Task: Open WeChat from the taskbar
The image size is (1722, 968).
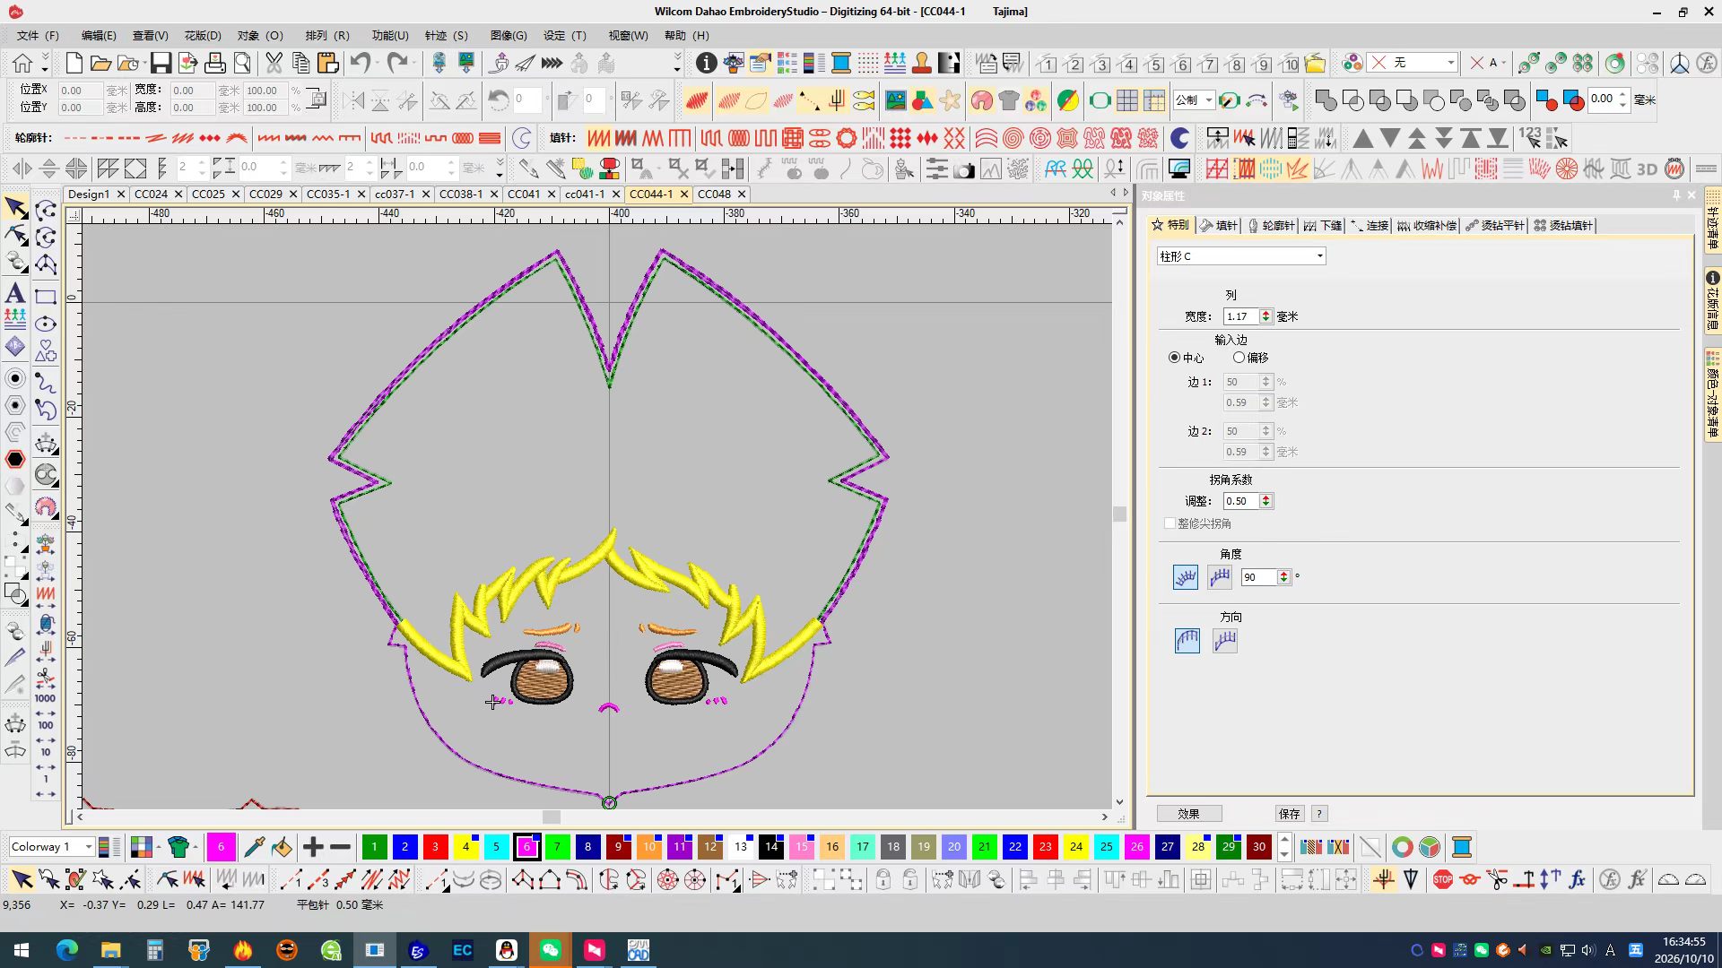Action: 551,950
